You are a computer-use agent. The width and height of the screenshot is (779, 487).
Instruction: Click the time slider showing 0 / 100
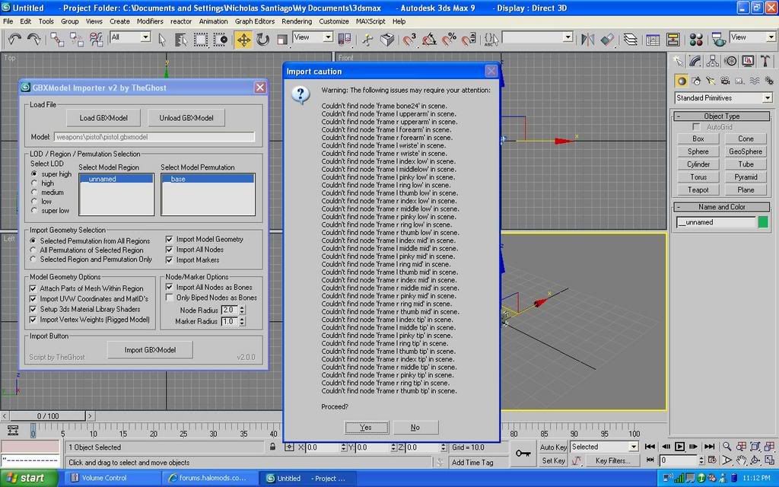tap(48, 416)
